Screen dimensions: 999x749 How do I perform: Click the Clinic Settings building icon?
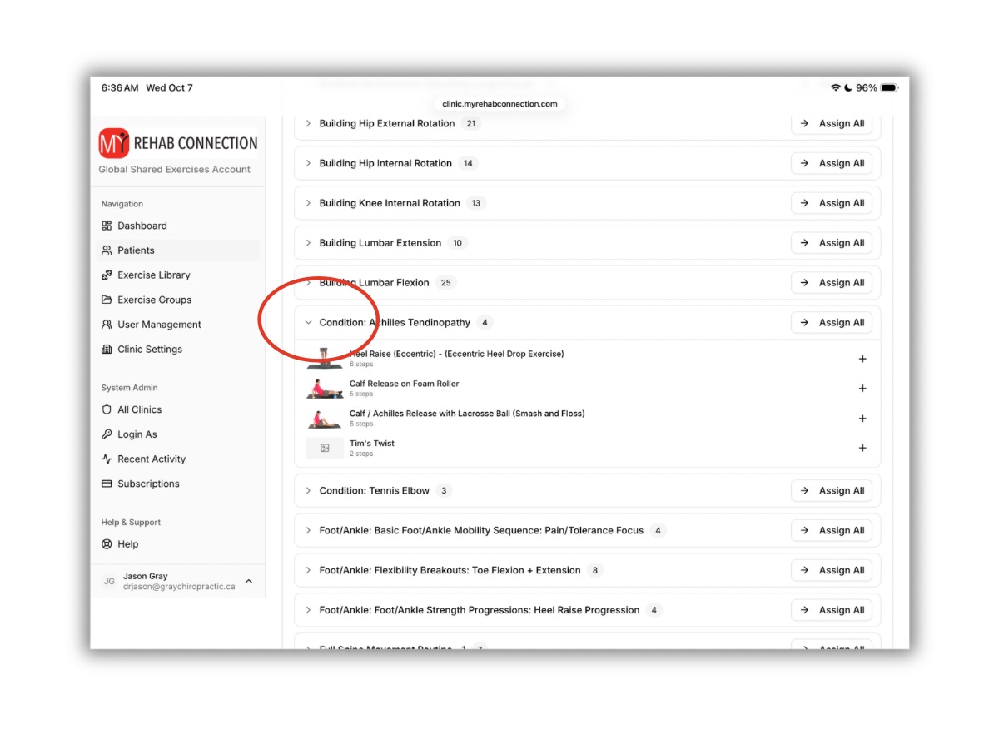coord(107,350)
